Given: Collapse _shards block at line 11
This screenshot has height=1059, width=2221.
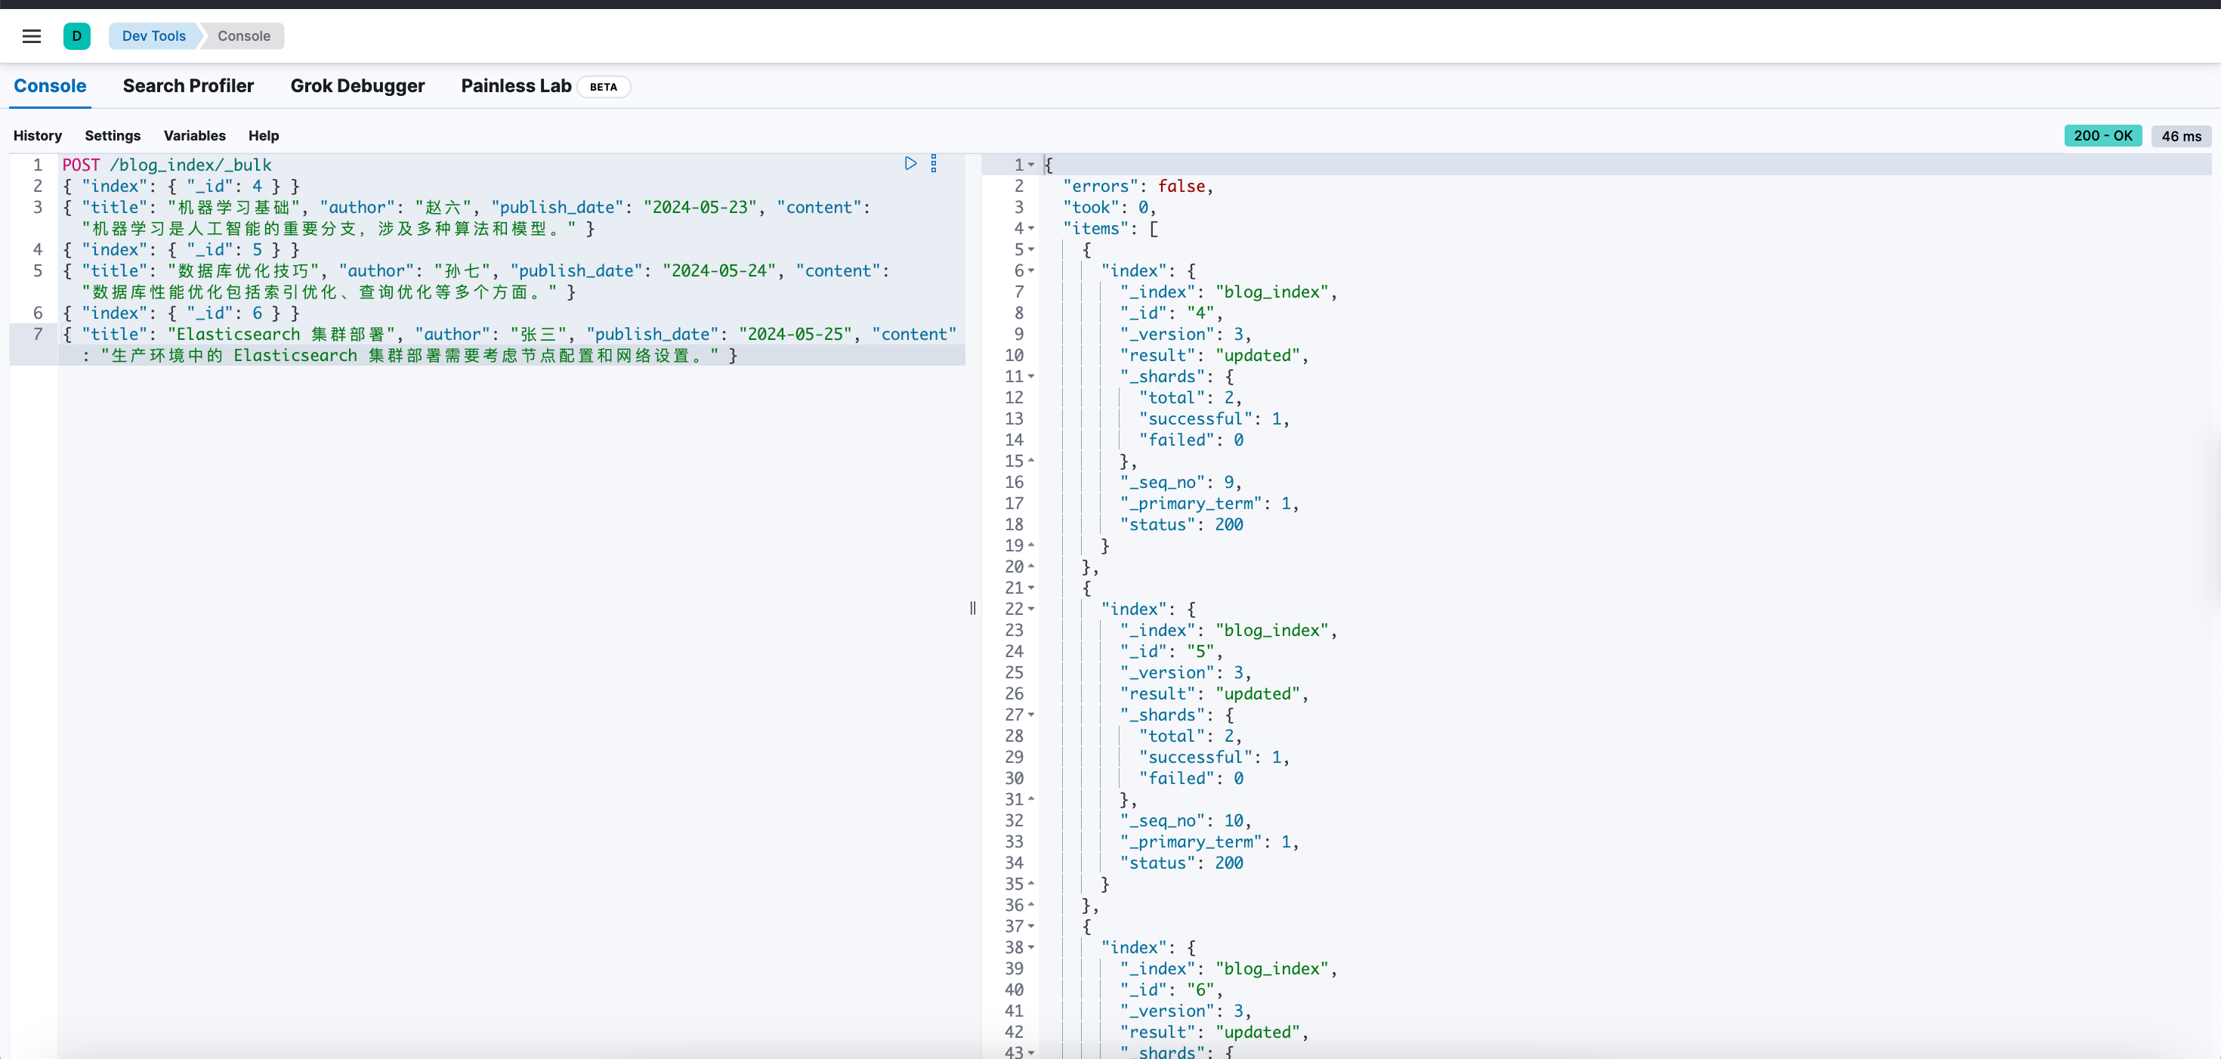Looking at the screenshot, I should click(x=1031, y=377).
